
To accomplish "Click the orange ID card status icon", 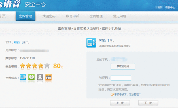I will tap(48, 77).
